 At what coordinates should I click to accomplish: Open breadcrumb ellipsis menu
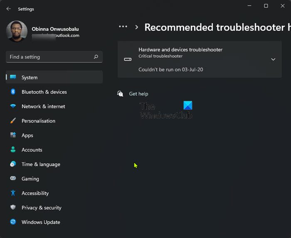tap(123, 27)
